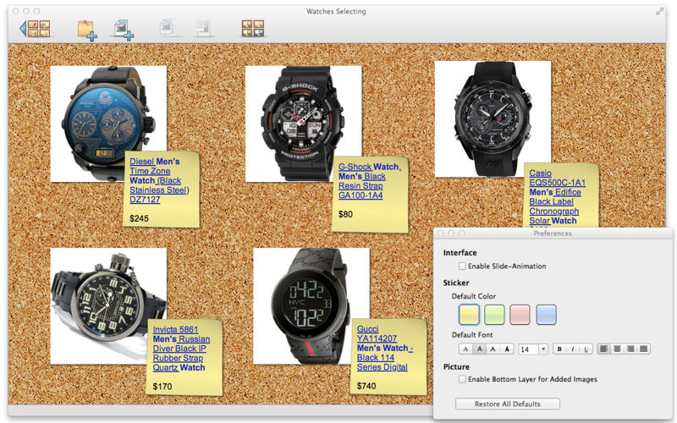Add a new sticker note
This screenshot has height=423, width=677.
(x=87, y=30)
